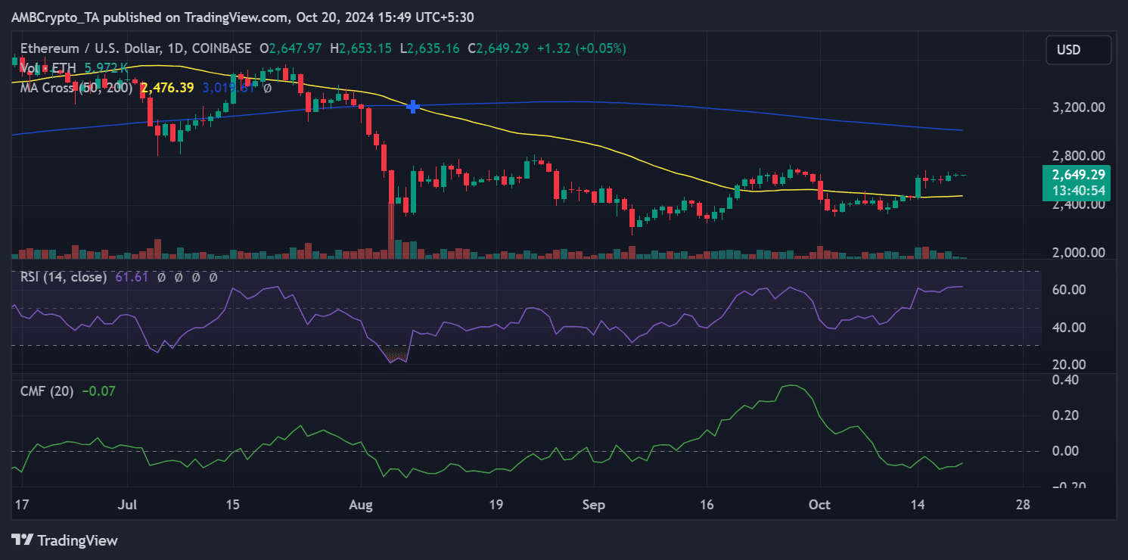Click the Sep label on time axis
The width and height of the screenshot is (1128, 560).
594,505
